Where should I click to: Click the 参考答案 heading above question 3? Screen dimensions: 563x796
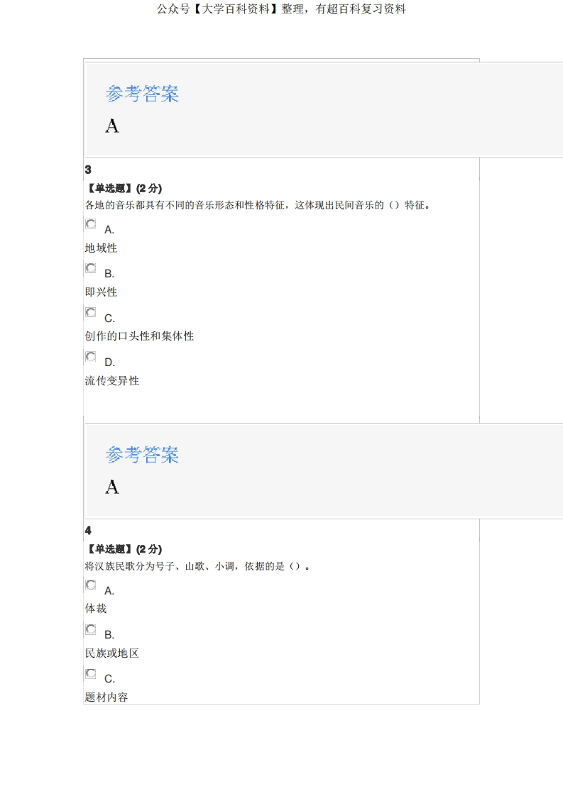click(x=142, y=94)
